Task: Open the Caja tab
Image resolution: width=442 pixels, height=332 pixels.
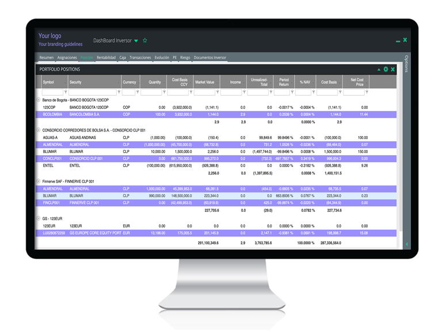Action: click(x=123, y=58)
